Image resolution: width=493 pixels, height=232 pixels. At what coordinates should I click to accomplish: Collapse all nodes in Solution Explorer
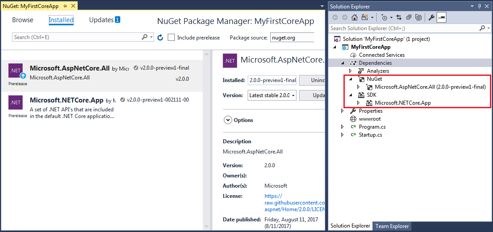[x=408, y=18]
